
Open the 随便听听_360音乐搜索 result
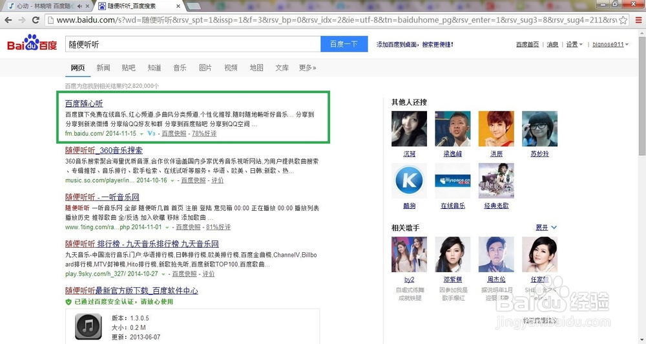click(x=104, y=151)
